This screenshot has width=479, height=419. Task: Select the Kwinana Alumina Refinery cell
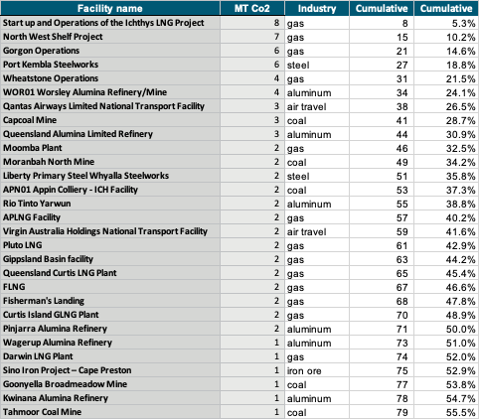[x=110, y=398]
